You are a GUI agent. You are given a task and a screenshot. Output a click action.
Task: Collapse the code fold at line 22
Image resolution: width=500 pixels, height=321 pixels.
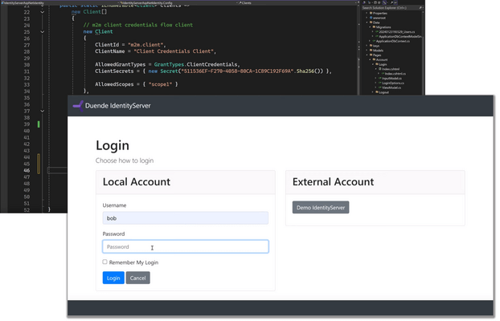coord(42,12)
